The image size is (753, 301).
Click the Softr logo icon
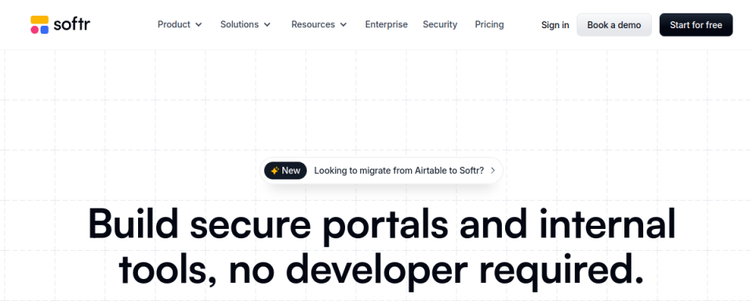pyautogui.click(x=39, y=24)
